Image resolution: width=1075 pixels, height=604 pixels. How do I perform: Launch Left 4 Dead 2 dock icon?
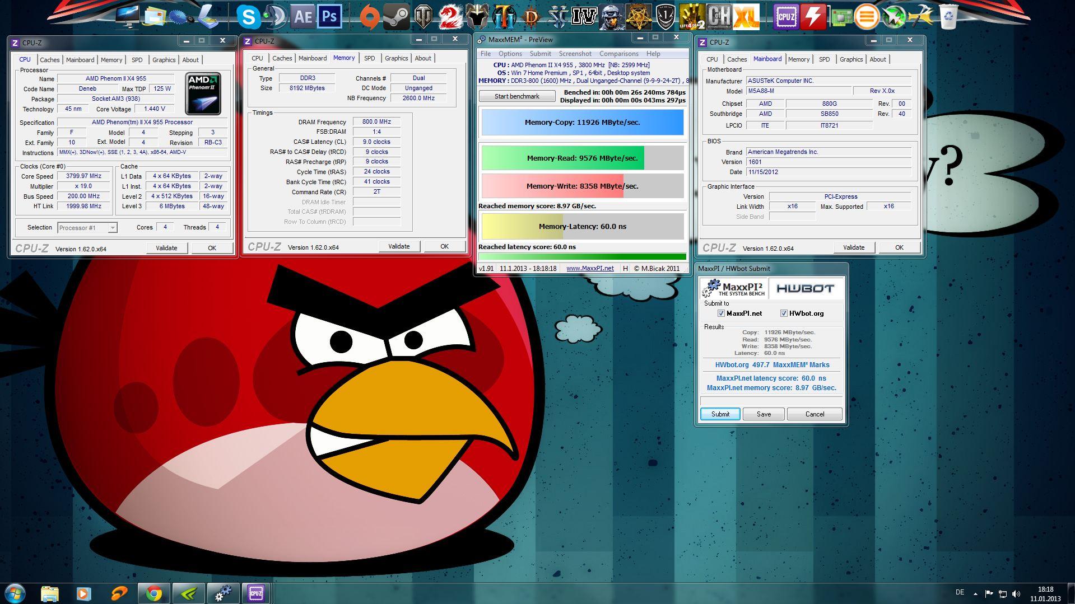pos(692,17)
